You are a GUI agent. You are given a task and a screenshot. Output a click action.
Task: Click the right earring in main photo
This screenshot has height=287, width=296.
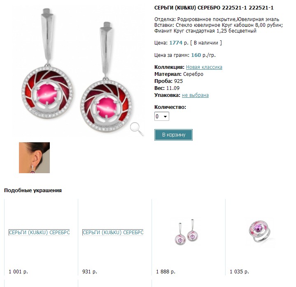click(x=106, y=77)
